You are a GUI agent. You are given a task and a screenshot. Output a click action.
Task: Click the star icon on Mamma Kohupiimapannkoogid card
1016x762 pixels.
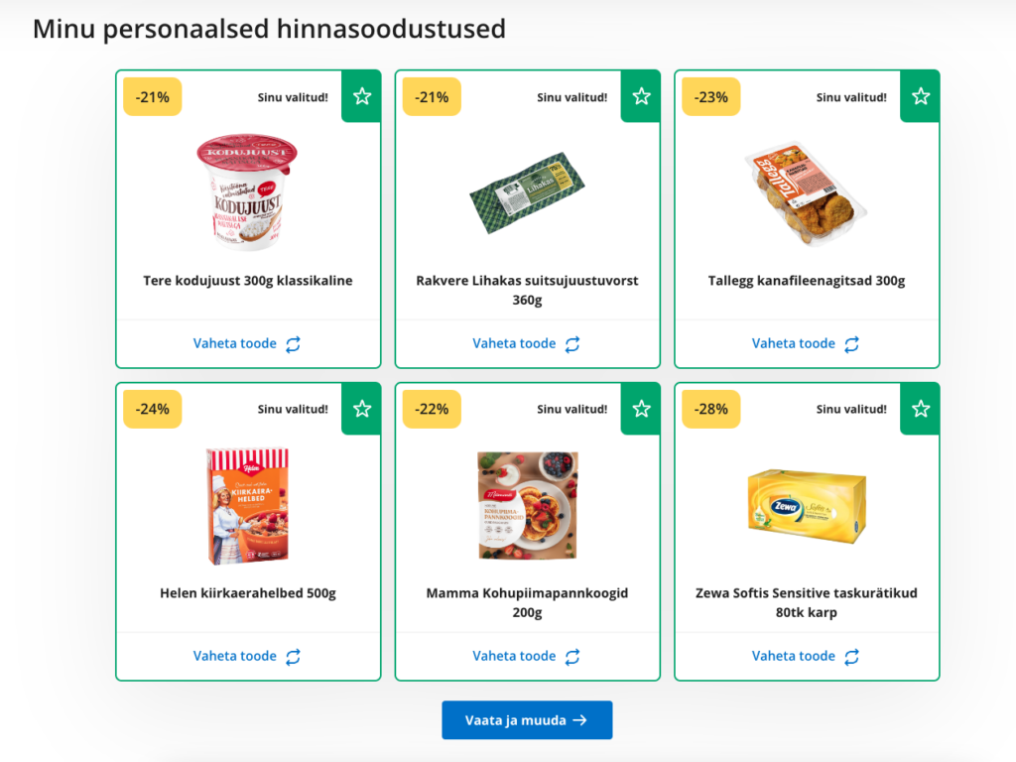click(x=642, y=409)
